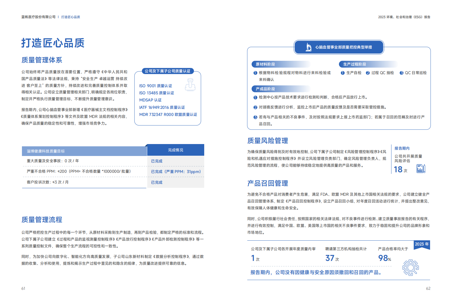Click the 2023 年 ribbon tag

tap(422, 244)
